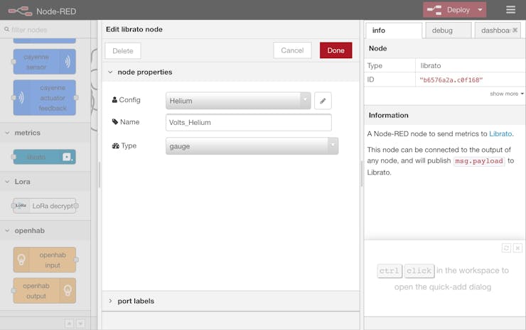Collapse the metrics palette category
This screenshot has width=526, height=330.
[45, 133]
